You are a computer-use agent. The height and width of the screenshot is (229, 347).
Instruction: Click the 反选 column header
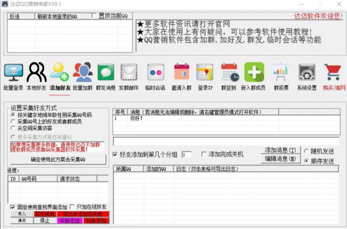21,17
